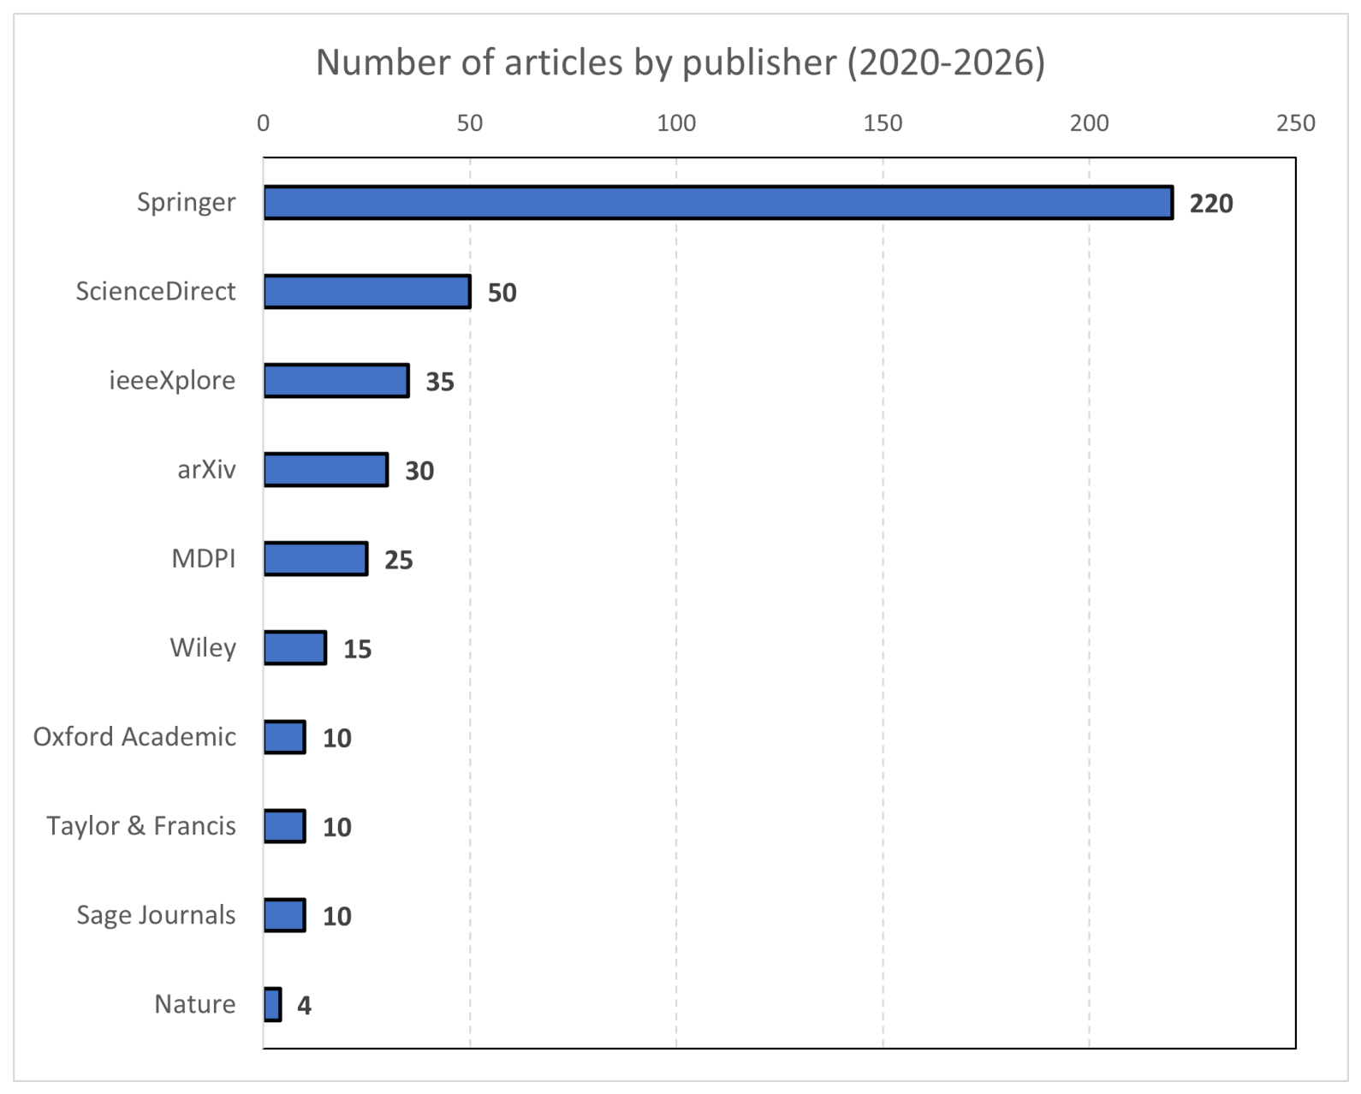Select the ScienceDirect category label
Screen dimensions: 1361x1094
coord(156,291)
